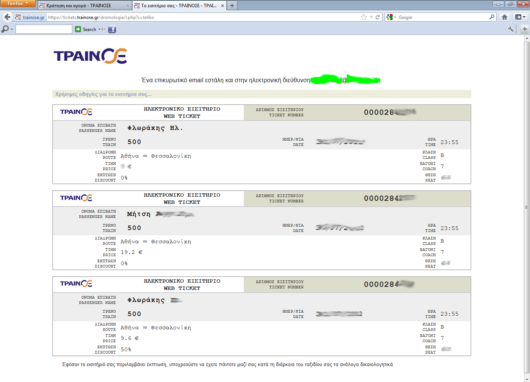Click the '50%' discount value

pyautogui.click(x=126, y=349)
